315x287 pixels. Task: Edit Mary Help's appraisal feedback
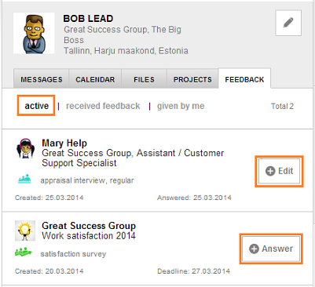[279, 171]
